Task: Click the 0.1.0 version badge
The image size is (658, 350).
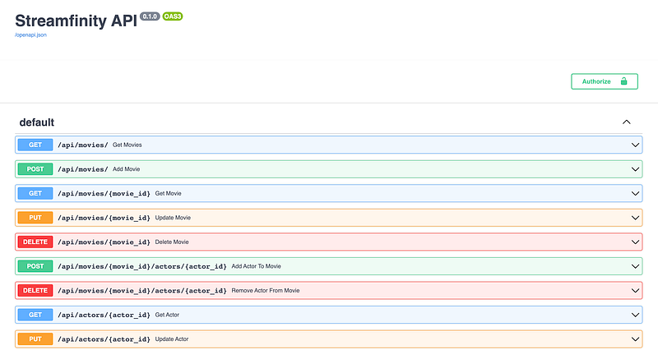Action: point(150,16)
